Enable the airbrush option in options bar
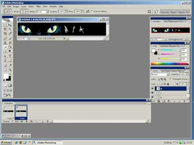This screenshot has width=194, height=145. [x=88, y=12]
